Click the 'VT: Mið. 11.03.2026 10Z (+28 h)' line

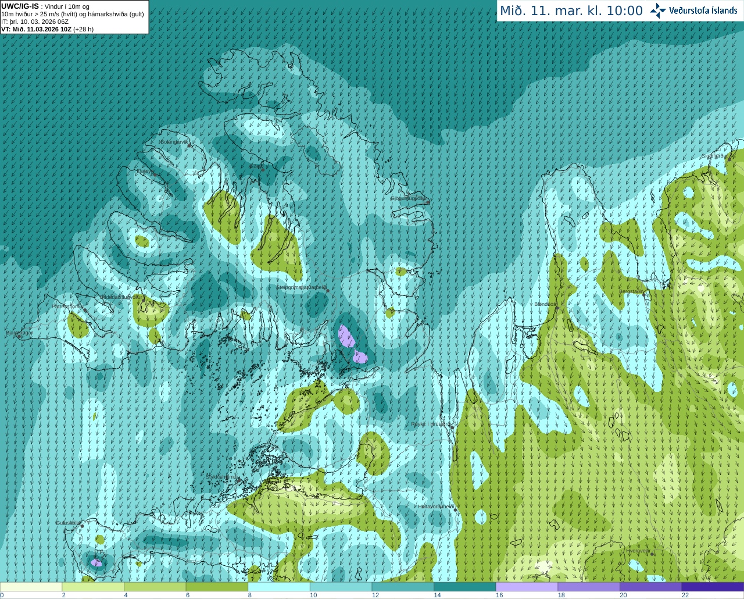pos(47,29)
